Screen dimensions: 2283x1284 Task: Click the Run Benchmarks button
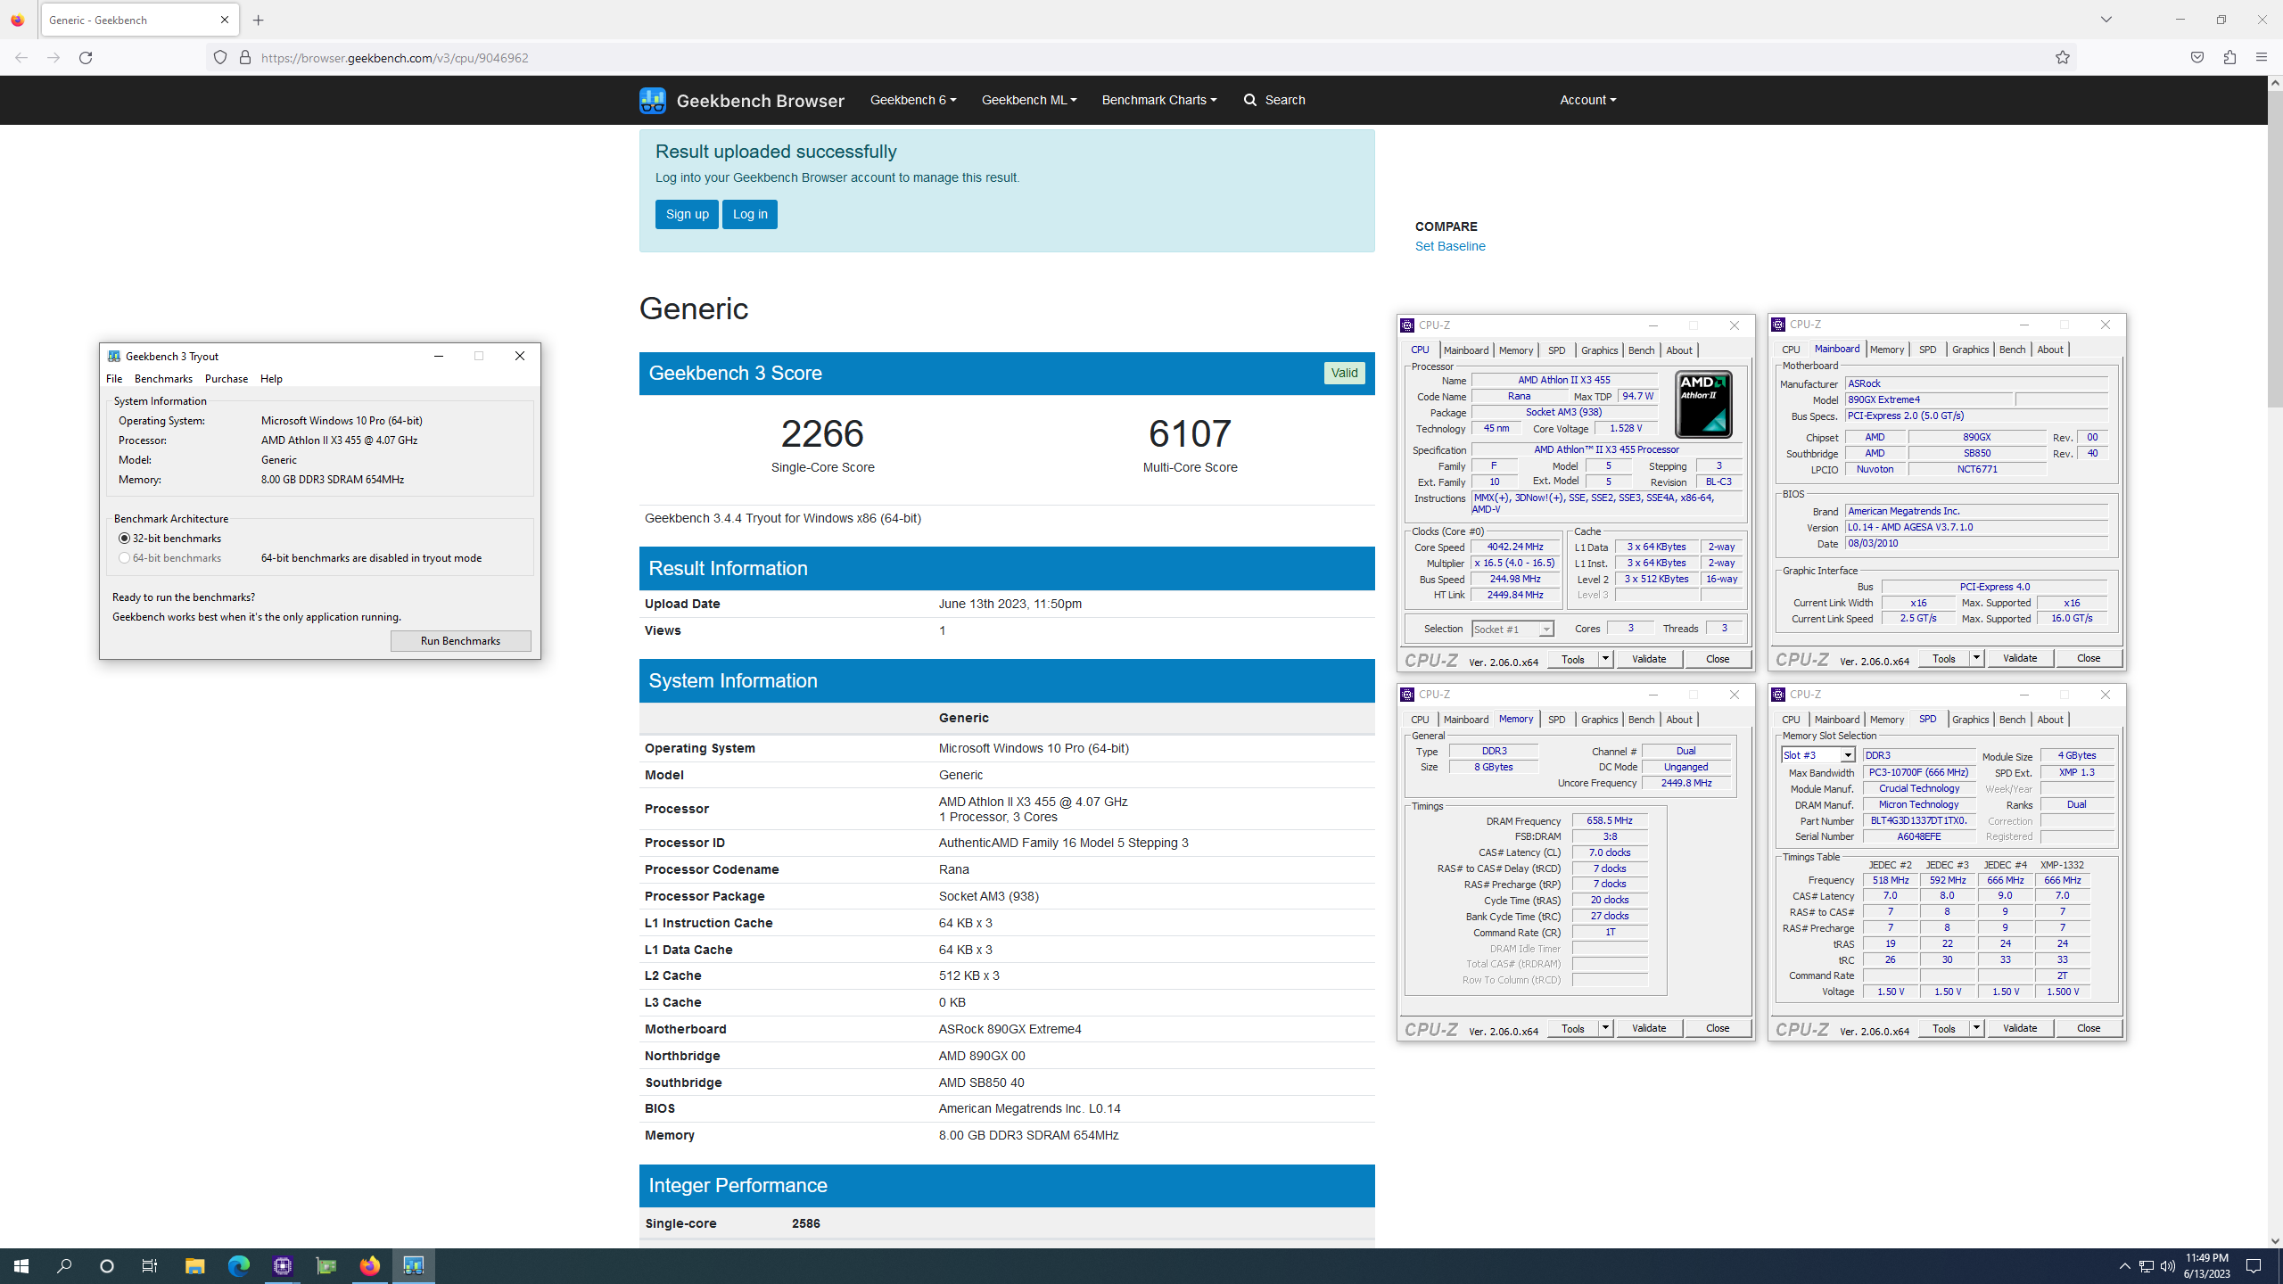tap(460, 641)
